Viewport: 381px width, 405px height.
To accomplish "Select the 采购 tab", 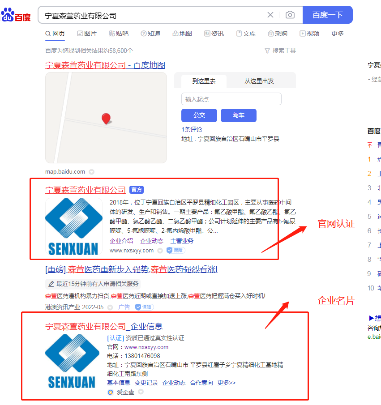I will point(278,34).
